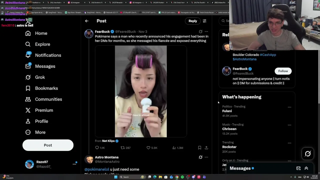Click the reply icon showing 1.1K
The image size is (320, 180).
tap(97, 148)
